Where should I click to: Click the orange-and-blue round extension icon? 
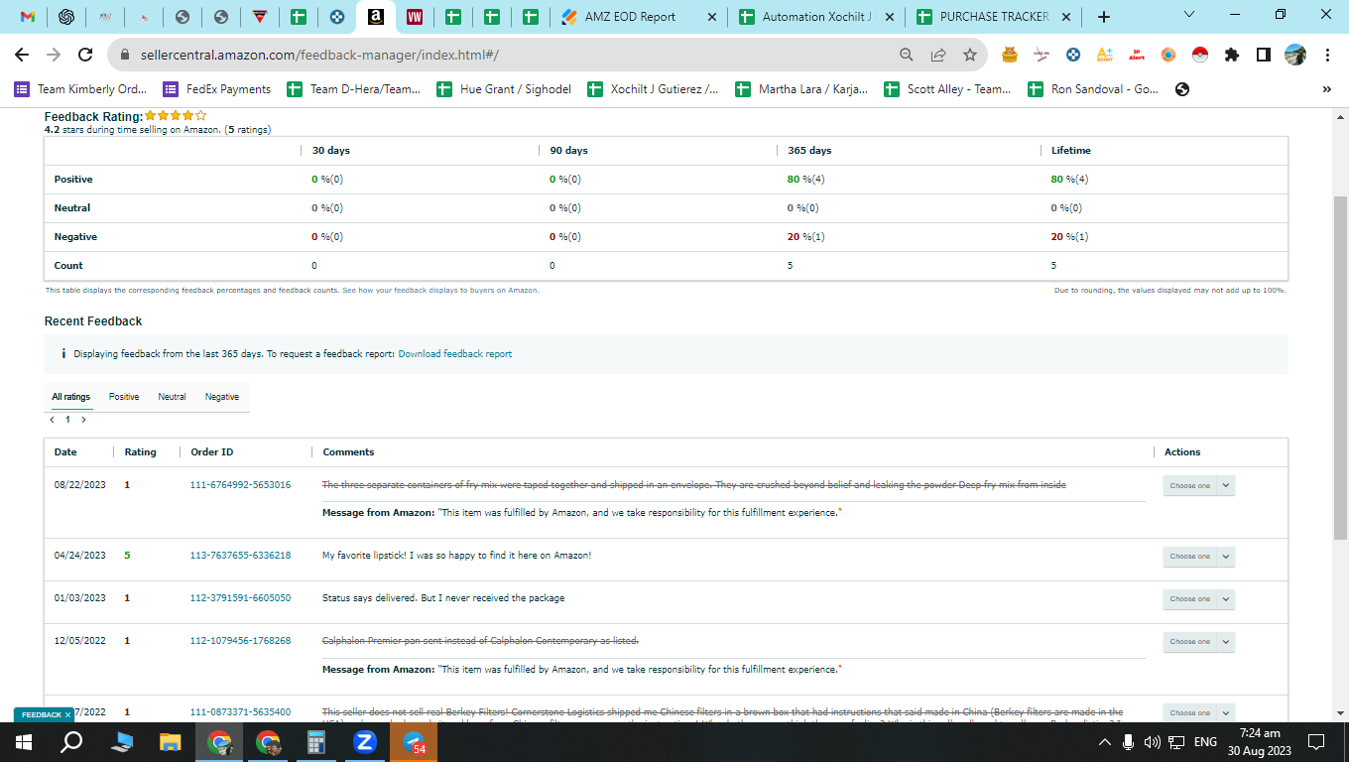click(1168, 55)
